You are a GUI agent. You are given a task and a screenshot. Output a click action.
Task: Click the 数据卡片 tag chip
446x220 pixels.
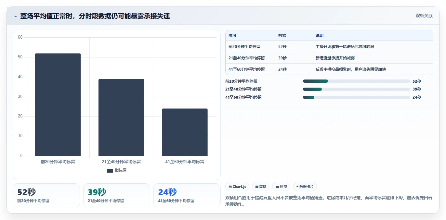point(305,187)
